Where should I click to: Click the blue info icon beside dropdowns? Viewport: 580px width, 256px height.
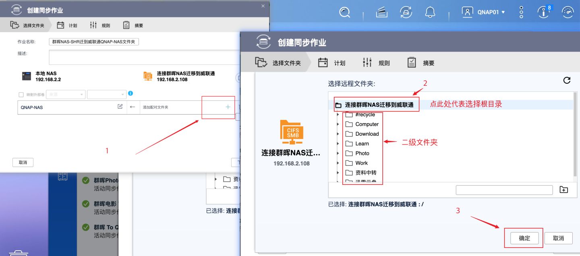tap(130, 93)
